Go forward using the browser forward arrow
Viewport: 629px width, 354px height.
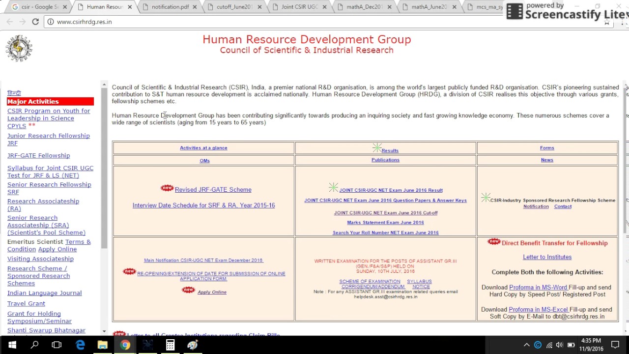pyautogui.click(x=23, y=22)
